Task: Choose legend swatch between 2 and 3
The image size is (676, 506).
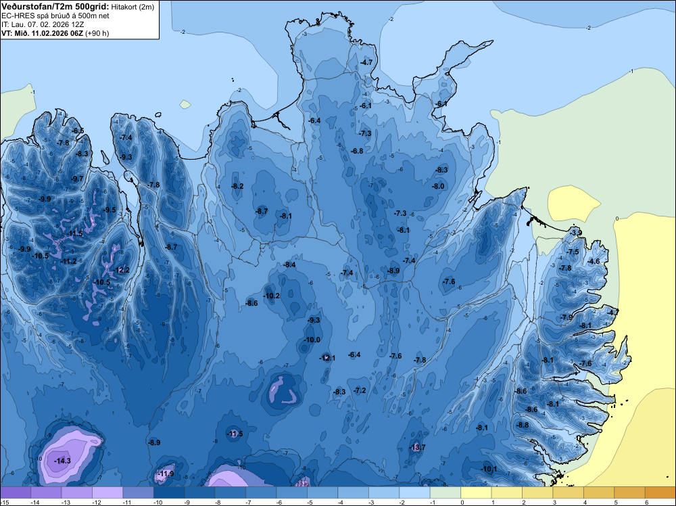Action: [x=537, y=492]
